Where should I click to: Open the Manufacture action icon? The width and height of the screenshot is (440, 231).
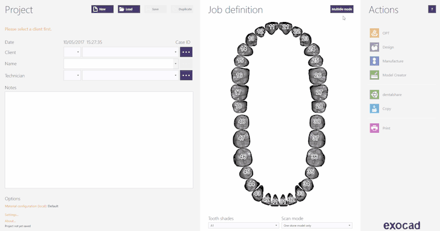point(375,61)
